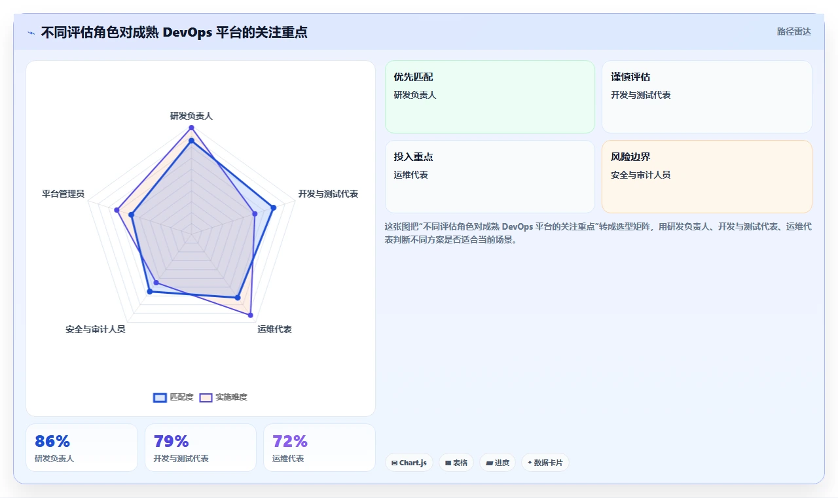The width and height of the screenshot is (838, 498).
Task: Click the 平台管理员 radar axis label
Action: [64, 194]
